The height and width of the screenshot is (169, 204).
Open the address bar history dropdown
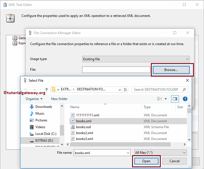coord(120,90)
